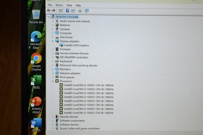203x135 pixels.
Task: Select the Monitors label
Action: click(65, 69)
